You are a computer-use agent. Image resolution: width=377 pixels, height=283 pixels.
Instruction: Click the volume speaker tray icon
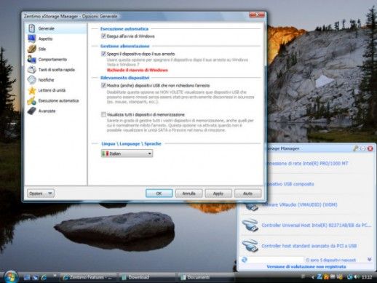click(356, 276)
